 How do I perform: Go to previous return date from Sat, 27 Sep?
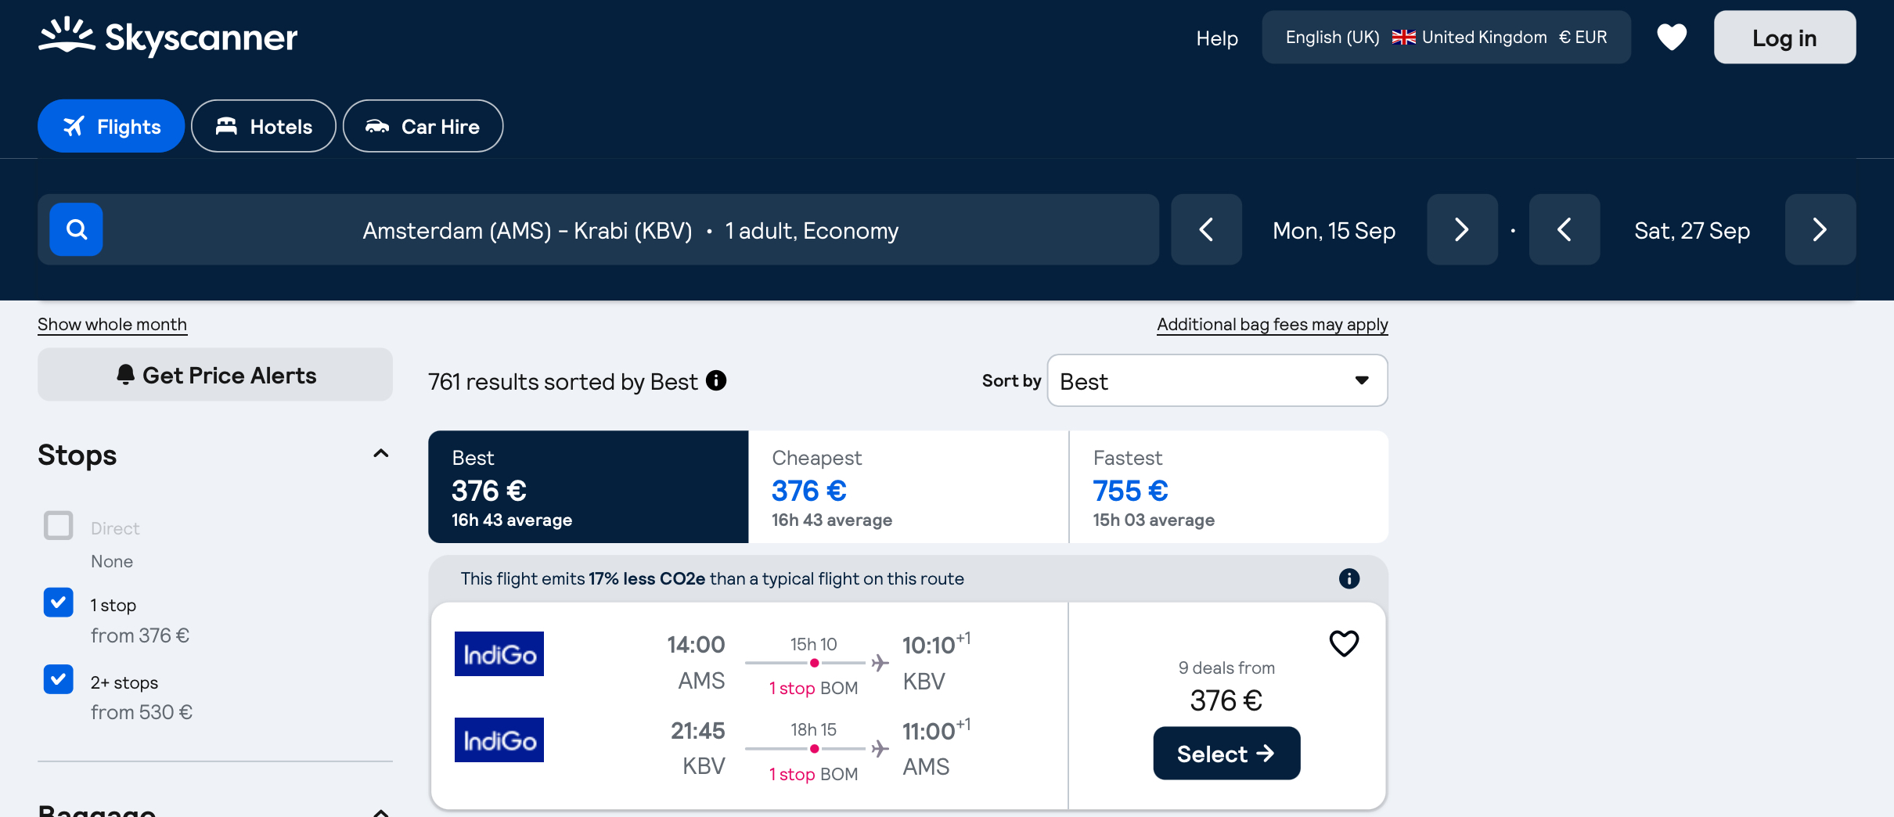tap(1565, 229)
